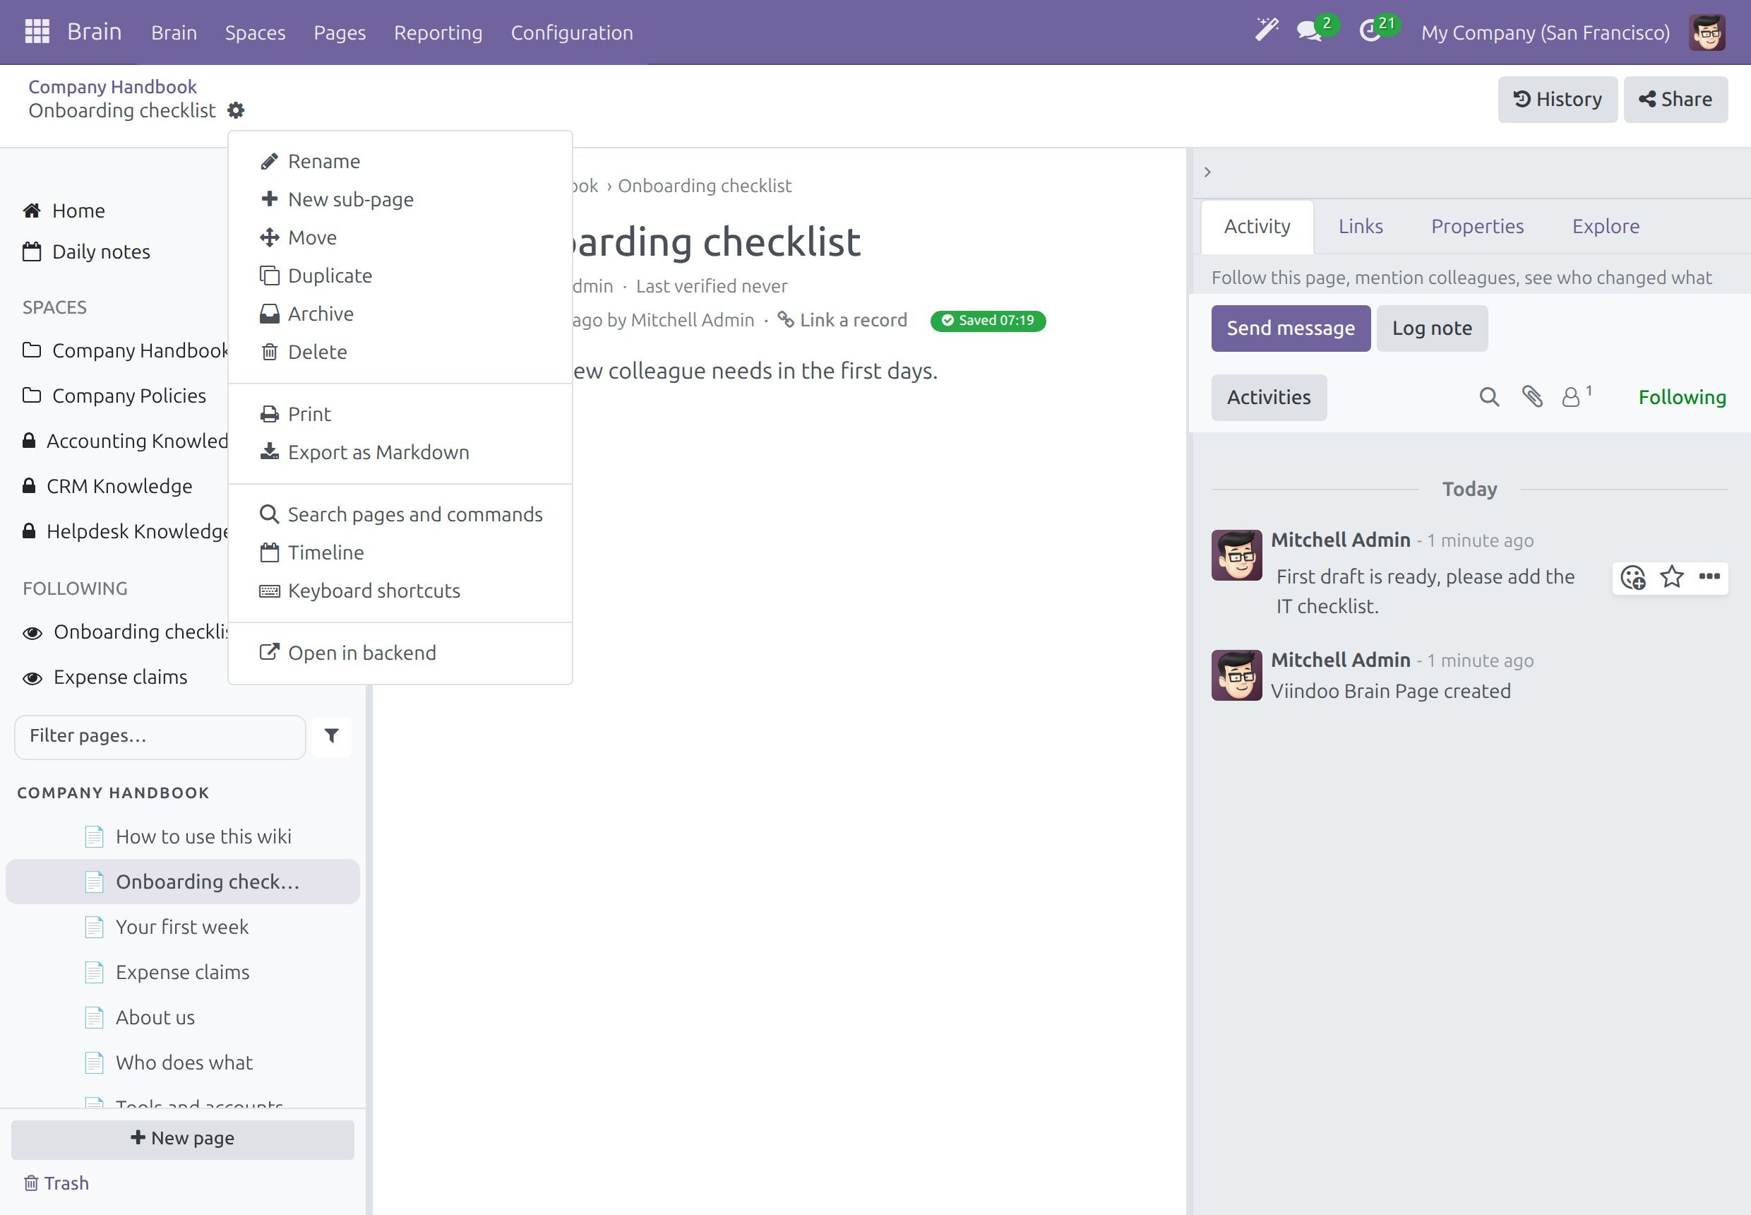Open the Your first week page
Viewport: 1751px width, 1215px height.
point(183,927)
